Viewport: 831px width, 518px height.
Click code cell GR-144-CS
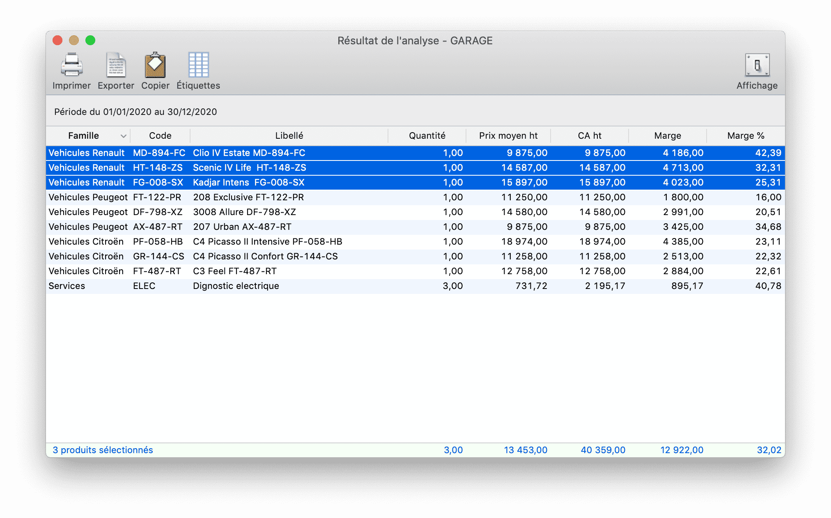pos(159,256)
